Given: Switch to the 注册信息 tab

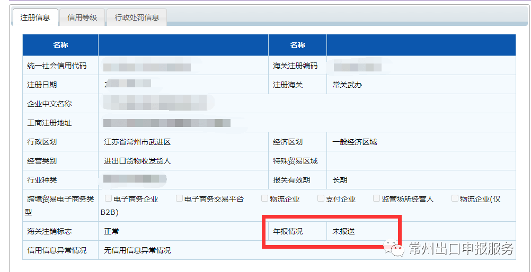Looking at the screenshot, I should (35, 17).
